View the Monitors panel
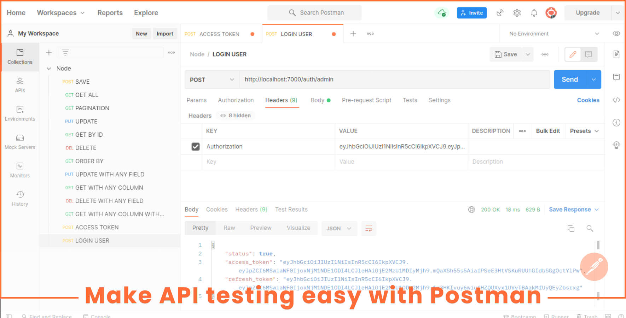 [x=20, y=170]
